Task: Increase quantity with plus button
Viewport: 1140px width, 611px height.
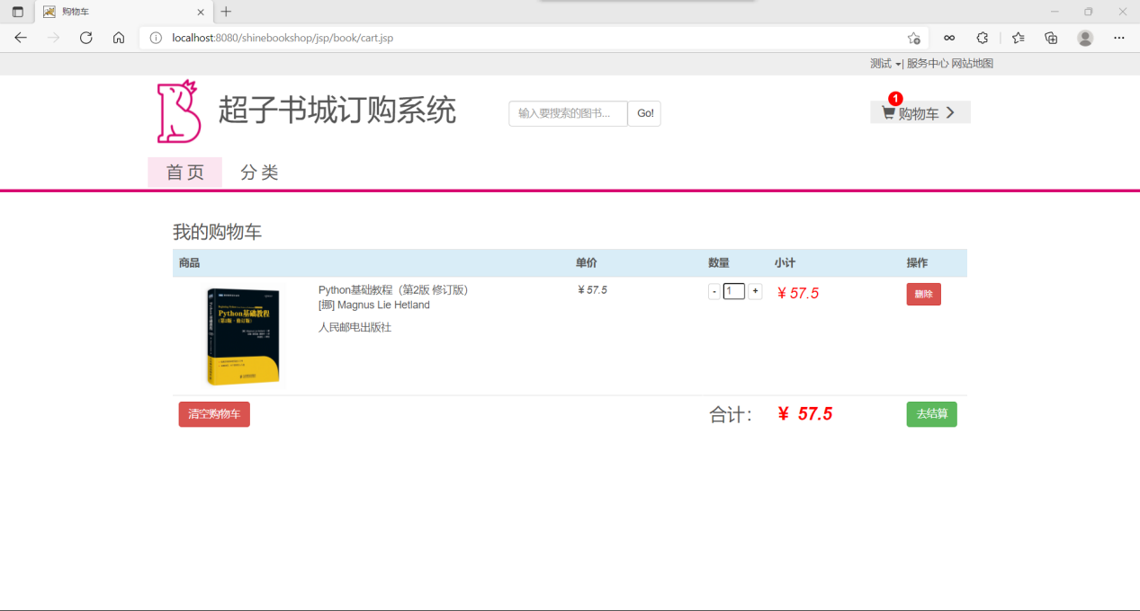Action: coord(755,291)
